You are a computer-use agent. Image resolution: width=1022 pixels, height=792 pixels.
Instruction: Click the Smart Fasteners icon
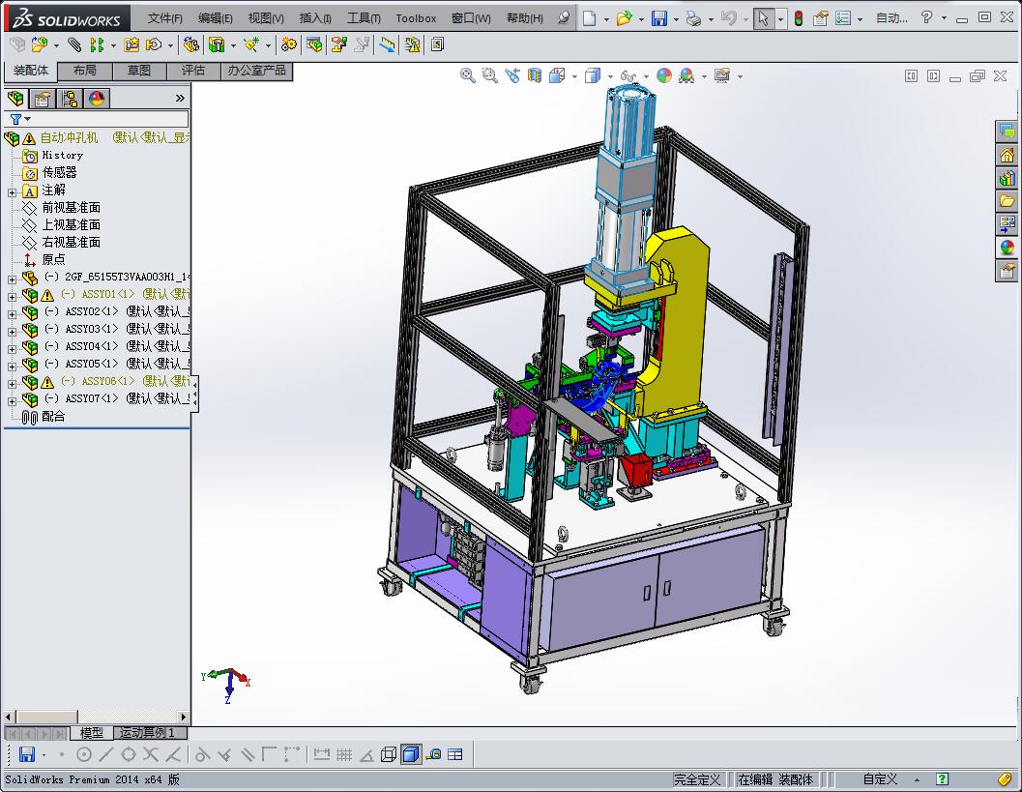pyautogui.click(x=131, y=44)
